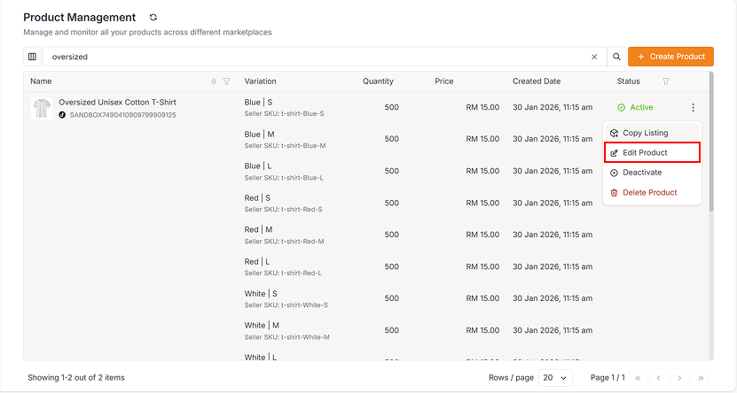Click the three-dot row actions icon
Screen dimensions: 737x393
click(x=693, y=108)
